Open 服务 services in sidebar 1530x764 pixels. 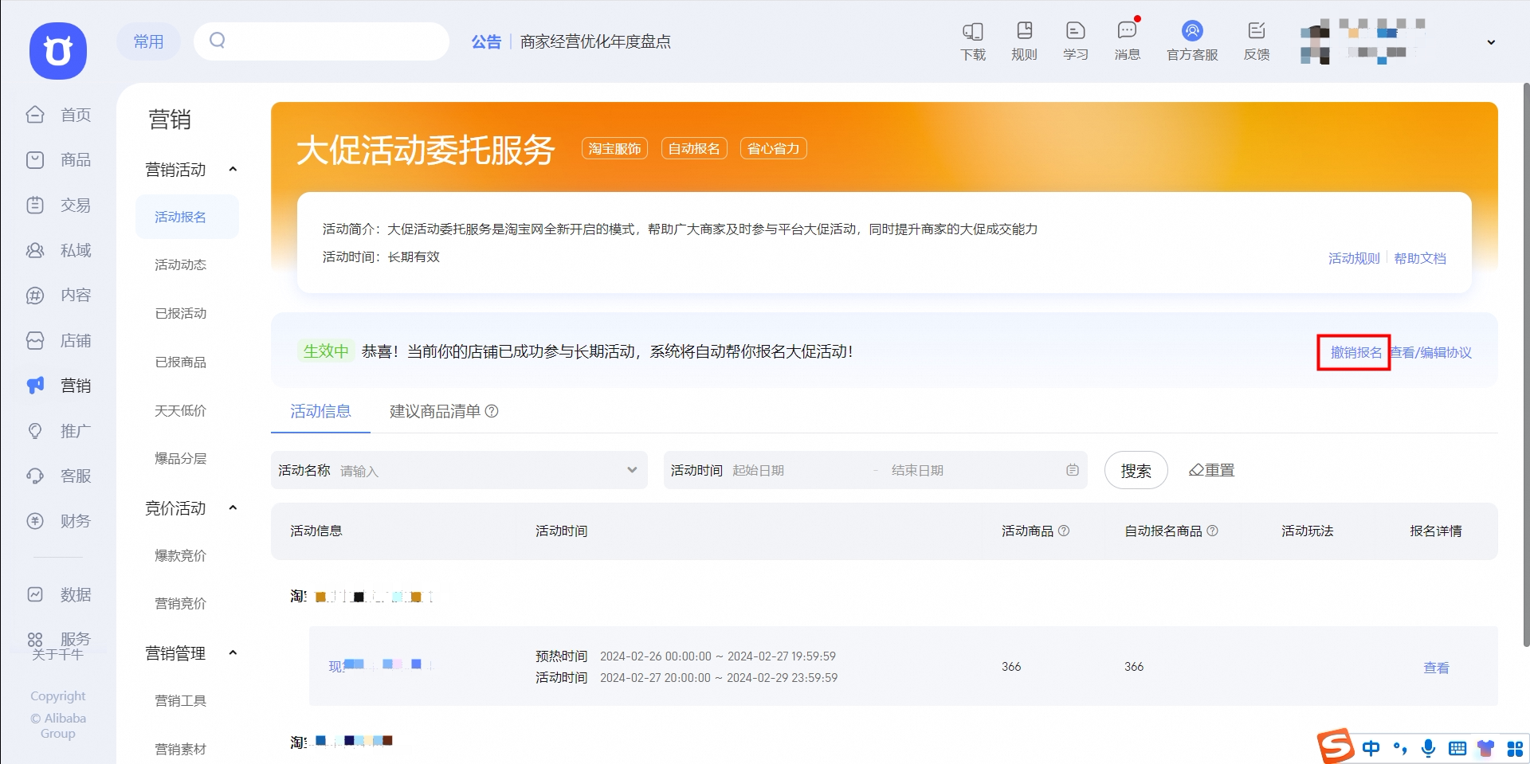[x=59, y=640]
